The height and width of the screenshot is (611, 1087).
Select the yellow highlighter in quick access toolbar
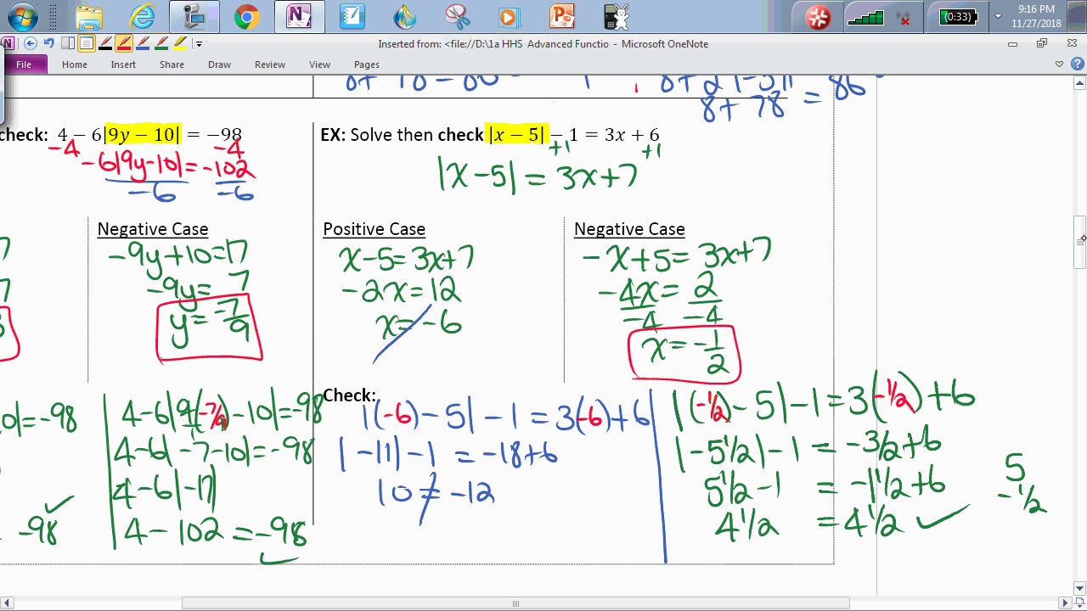(180, 43)
